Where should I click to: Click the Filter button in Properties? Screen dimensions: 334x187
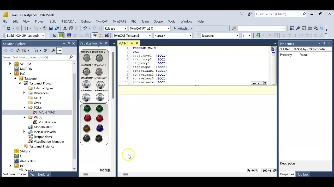(286, 49)
